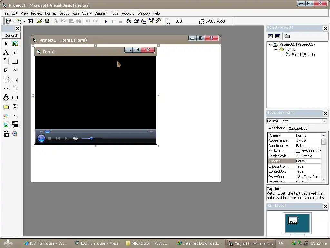Viewport: 330px width, 248px height.
Task: Select the Timer control in the toolbox
Action: [6, 98]
